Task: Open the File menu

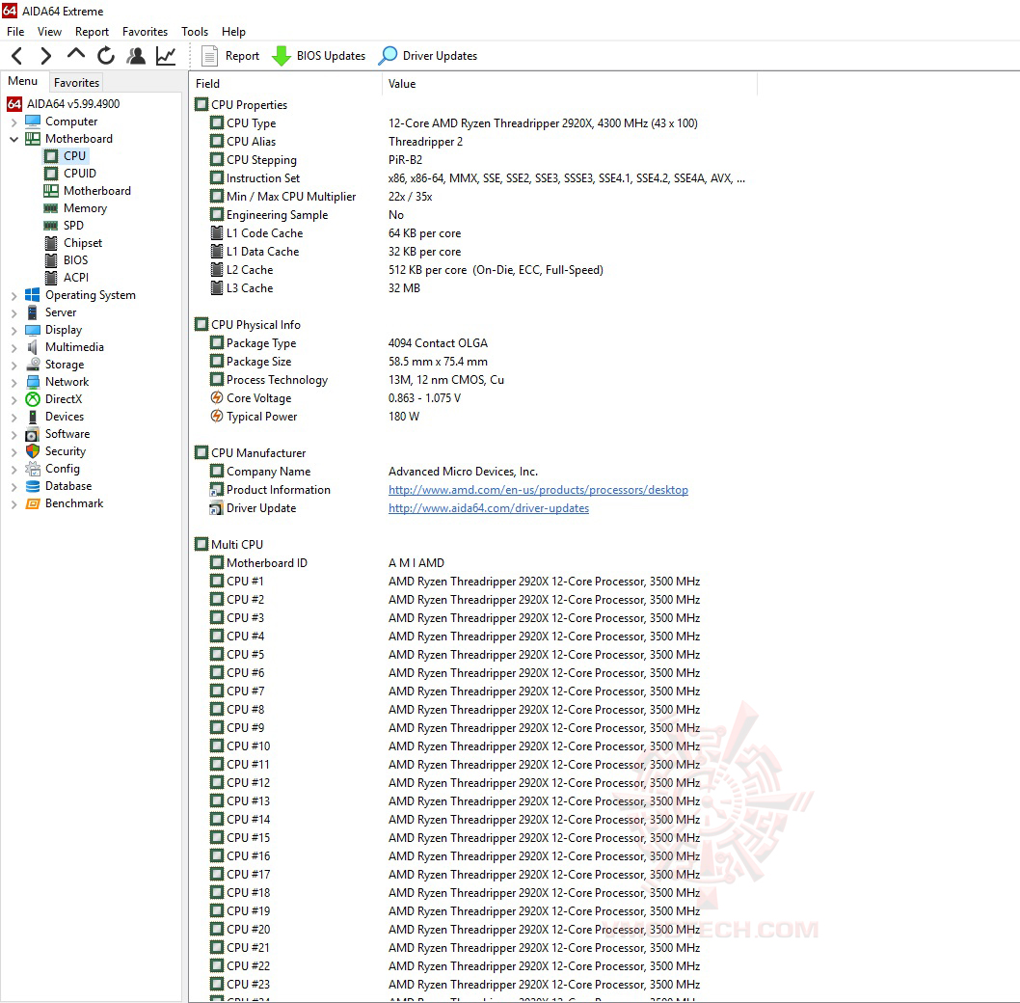Action: click(x=15, y=31)
